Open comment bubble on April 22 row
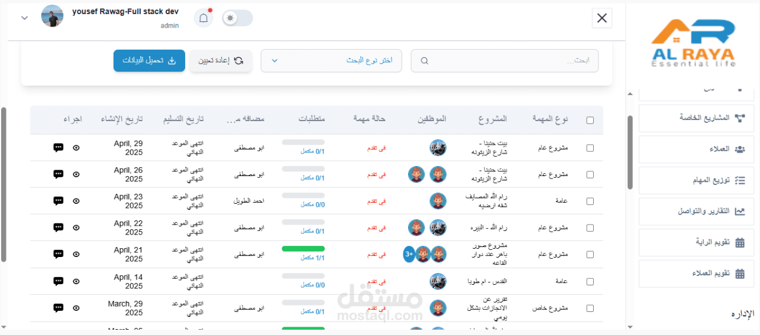The width and height of the screenshot is (760, 335). tap(58, 227)
